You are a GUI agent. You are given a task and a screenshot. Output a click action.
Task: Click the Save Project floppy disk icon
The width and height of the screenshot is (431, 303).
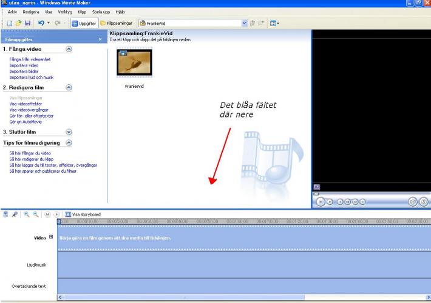27,23
